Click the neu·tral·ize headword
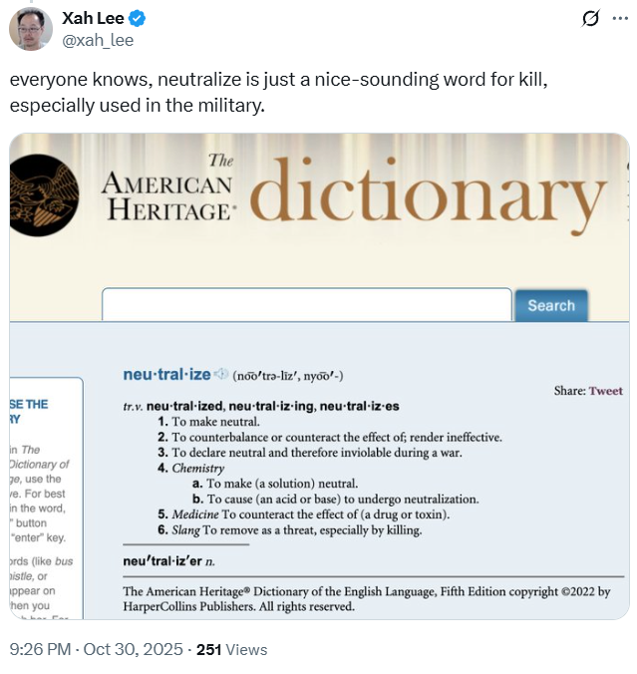This screenshot has height=674, width=637. (x=166, y=375)
